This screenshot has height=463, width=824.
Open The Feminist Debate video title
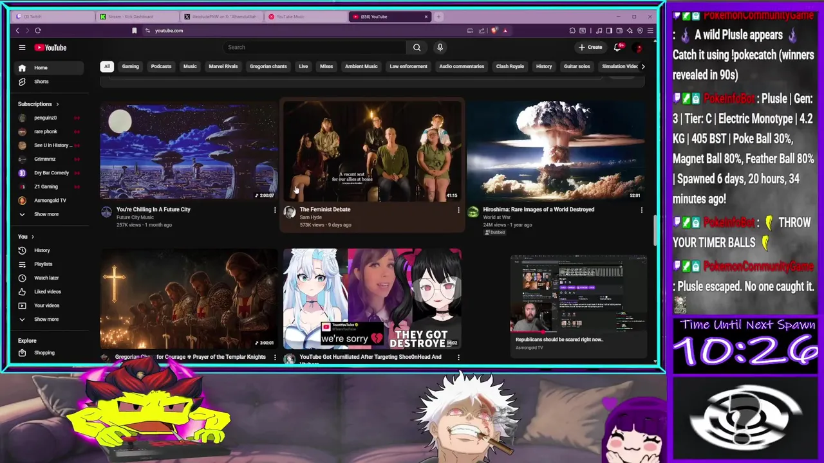[x=325, y=210]
